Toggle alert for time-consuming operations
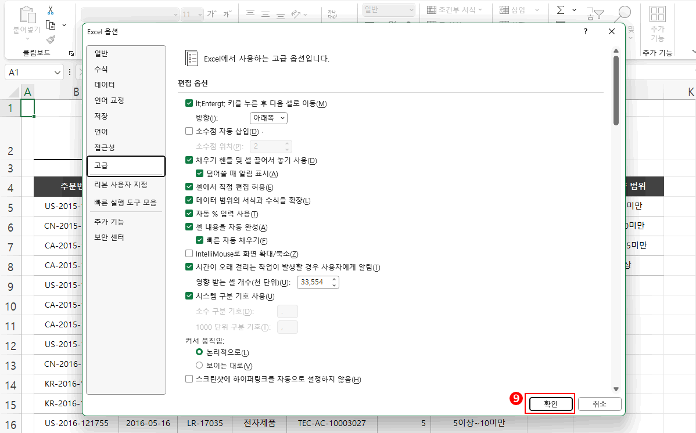Screen dimensions: 696x433 pyautogui.click(x=189, y=267)
